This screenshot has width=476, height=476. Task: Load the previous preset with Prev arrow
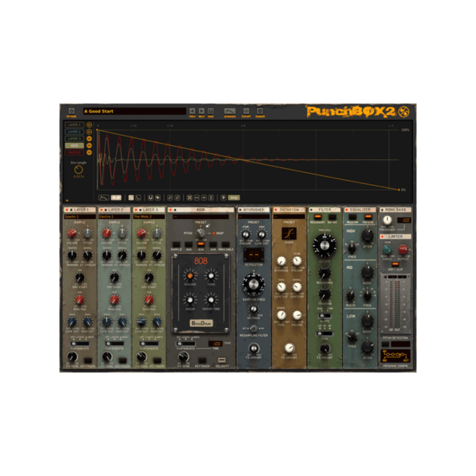192,111
